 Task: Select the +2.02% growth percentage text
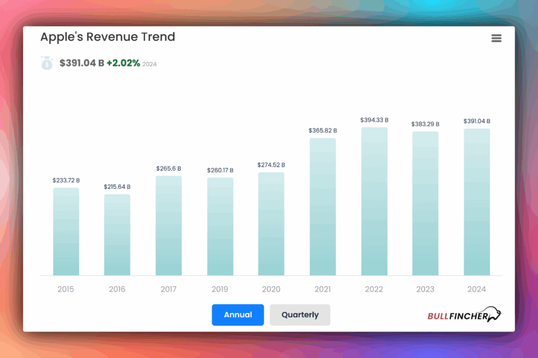(125, 62)
